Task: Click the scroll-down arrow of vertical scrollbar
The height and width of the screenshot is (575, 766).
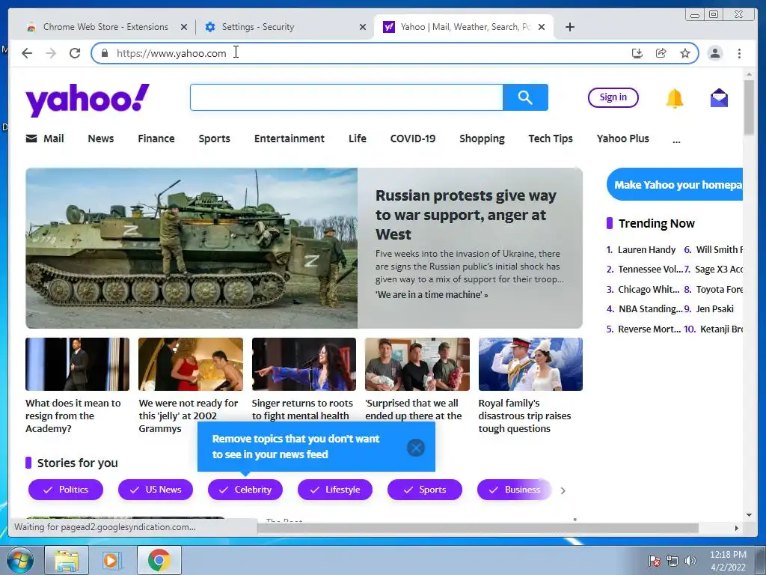Action: pyautogui.click(x=749, y=514)
